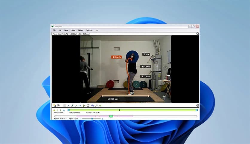Open the Image menu
250x144 pixels.
(x=73, y=30)
